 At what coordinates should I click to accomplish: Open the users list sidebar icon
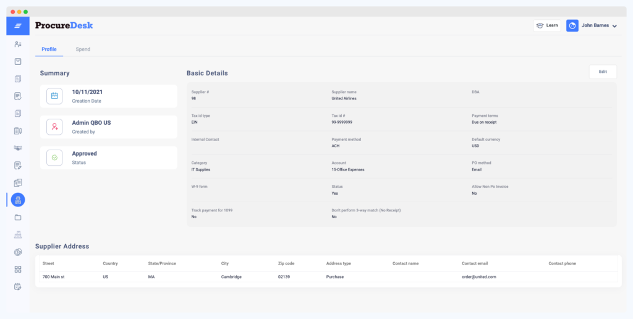point(18,45)
